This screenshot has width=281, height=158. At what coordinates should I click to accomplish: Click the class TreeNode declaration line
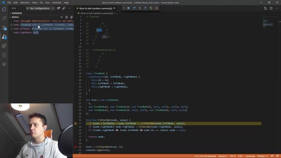pos(97,73)
